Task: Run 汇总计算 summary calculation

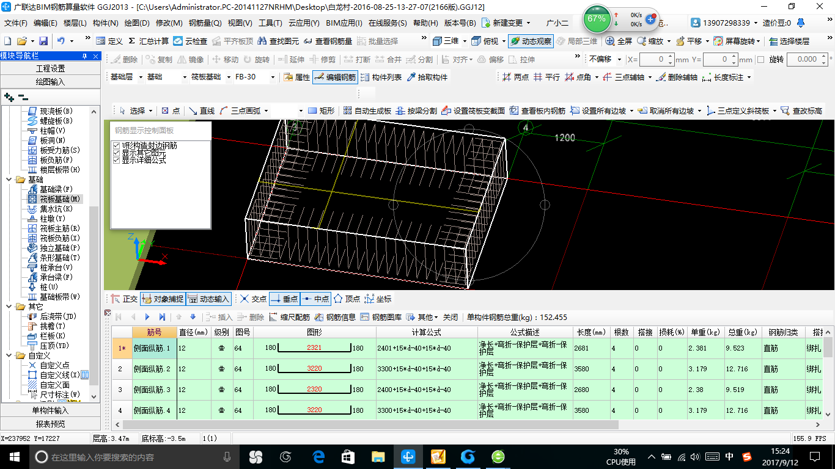Action: [149, 41]
